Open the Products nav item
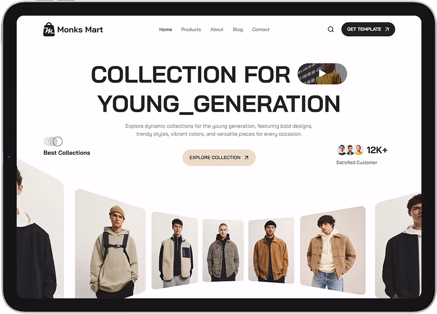Viewport: 437px width, 314px height. point(191,30)
